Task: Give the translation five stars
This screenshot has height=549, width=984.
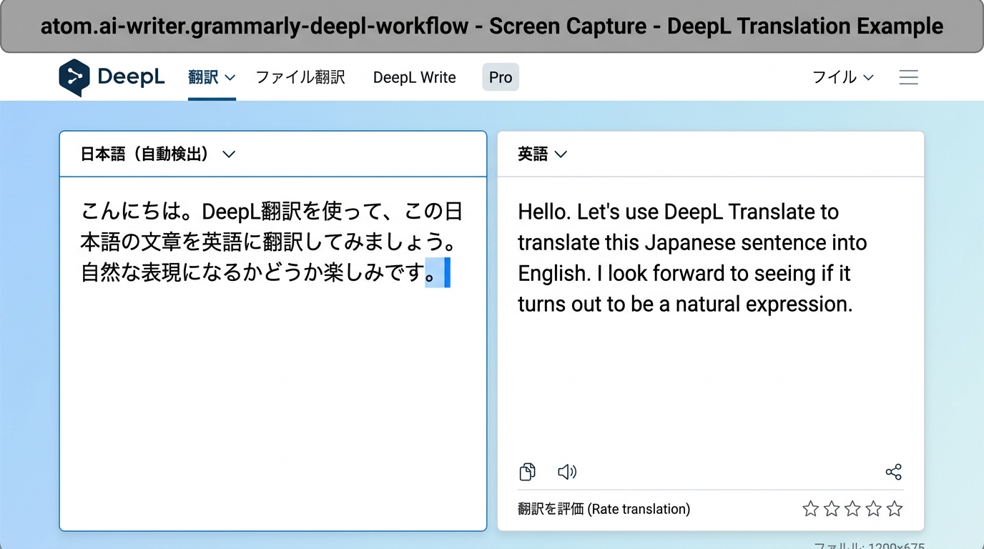Action: [895, 509]
